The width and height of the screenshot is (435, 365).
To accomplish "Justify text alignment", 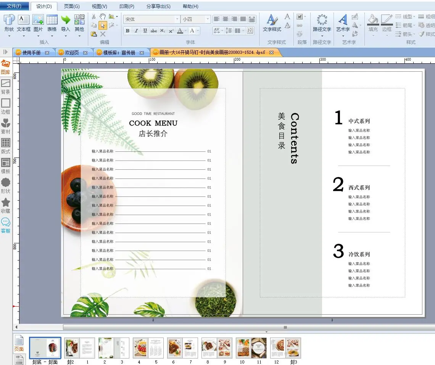I will tap(243, 19).
